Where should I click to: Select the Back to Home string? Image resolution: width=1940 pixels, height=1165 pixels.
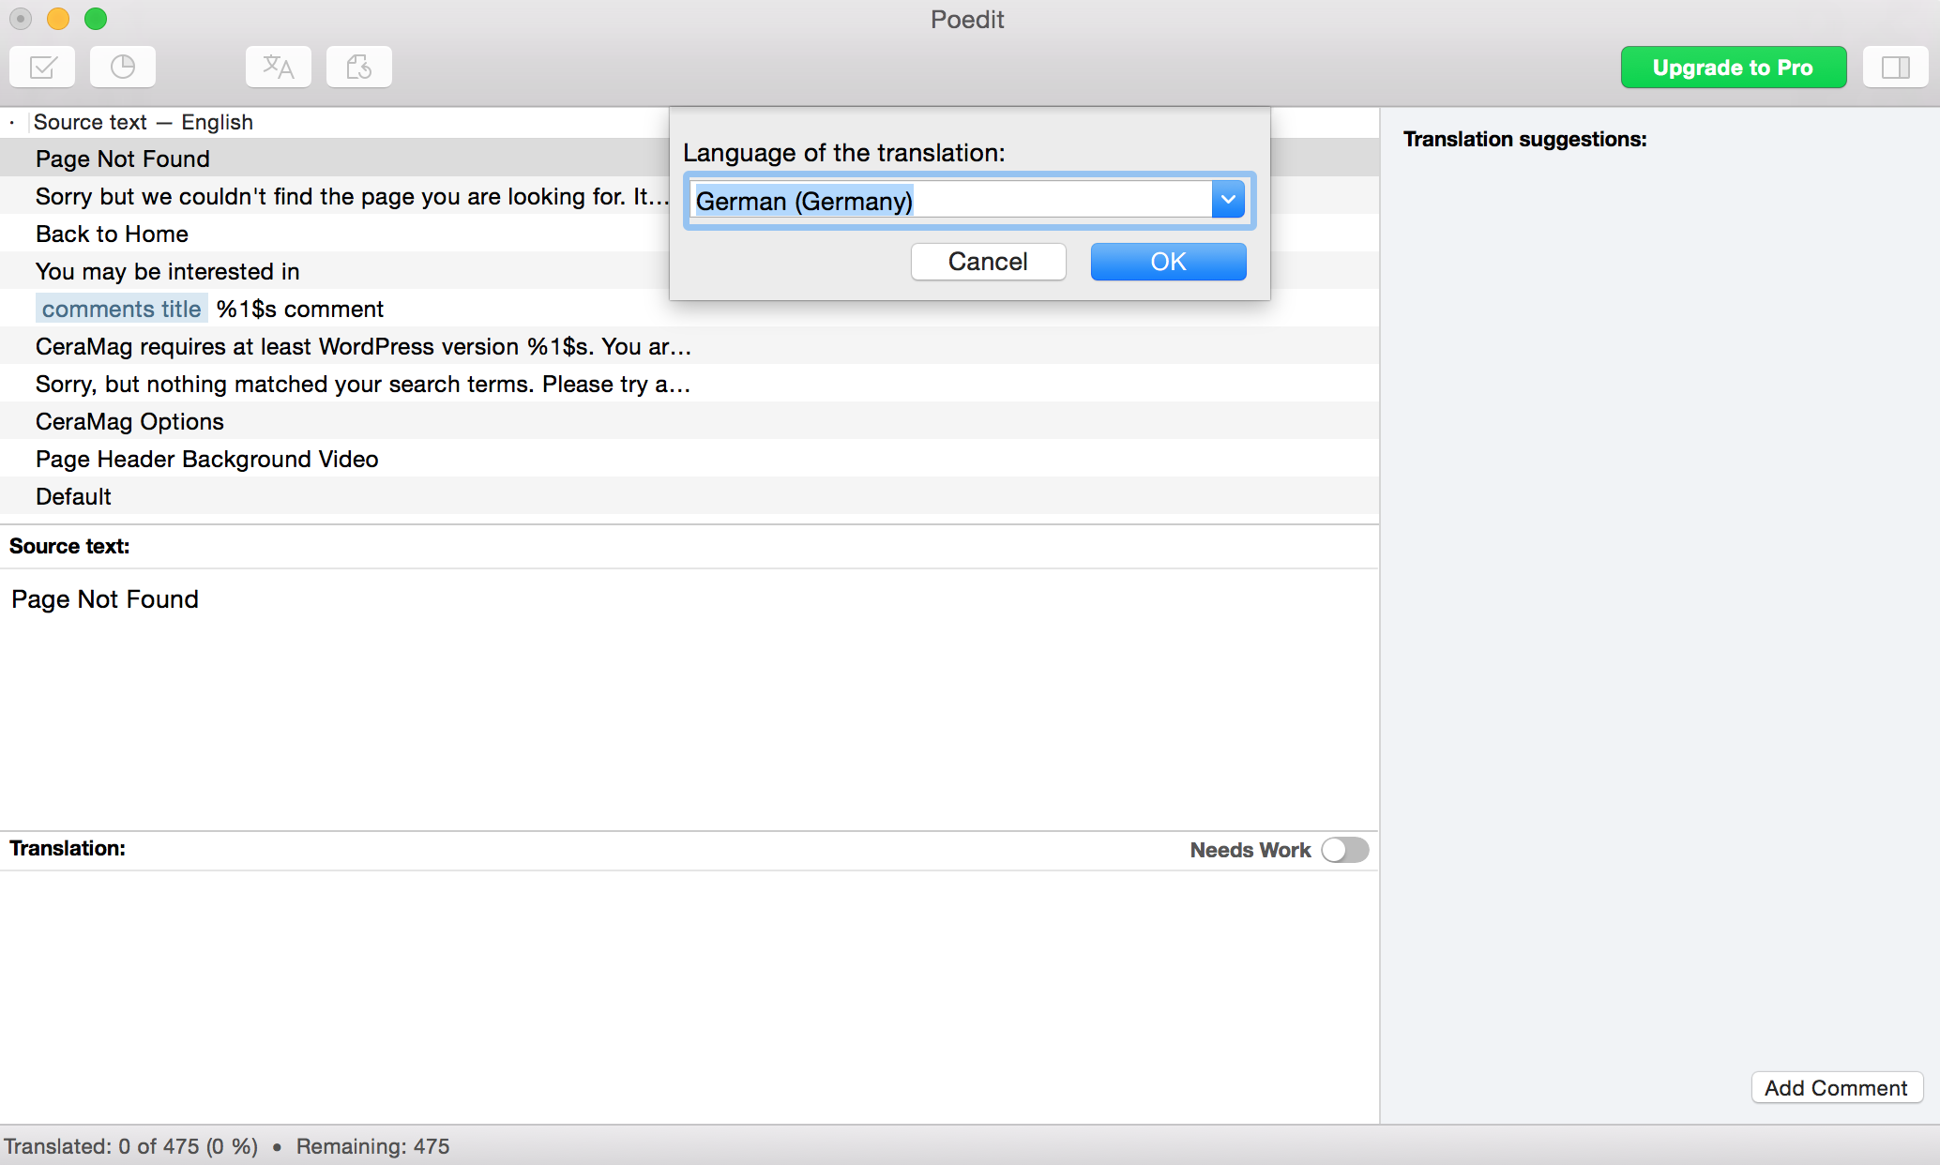click(x=112, y=234)
